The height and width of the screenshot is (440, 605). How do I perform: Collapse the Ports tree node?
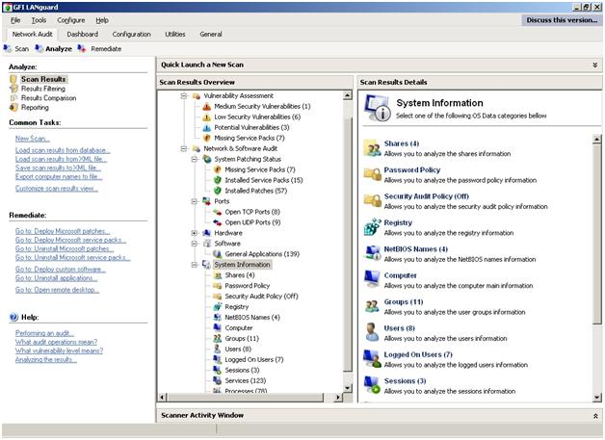[195, 201]
